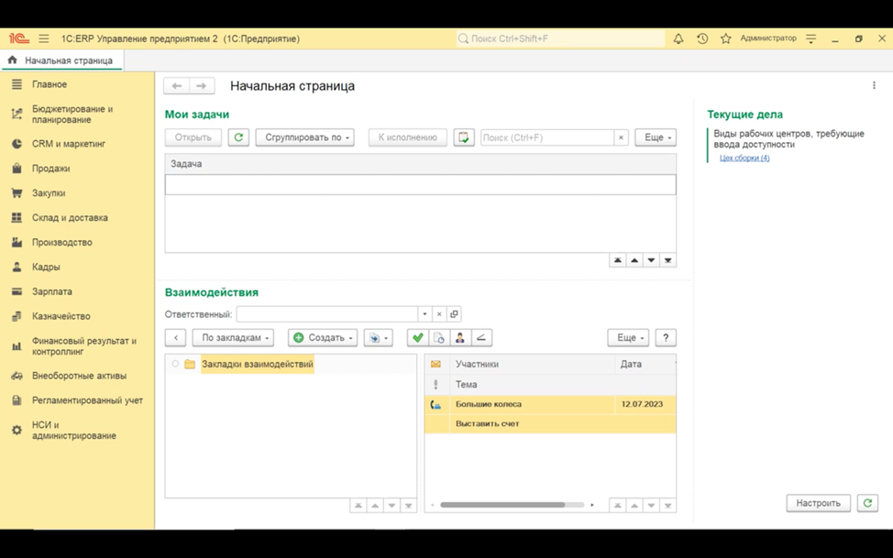
Task: Click the interactions list horizontal scrollbar
Action: tap(502, 505)
